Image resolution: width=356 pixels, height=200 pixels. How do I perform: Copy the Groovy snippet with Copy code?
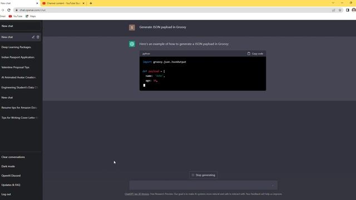(255, 53)
